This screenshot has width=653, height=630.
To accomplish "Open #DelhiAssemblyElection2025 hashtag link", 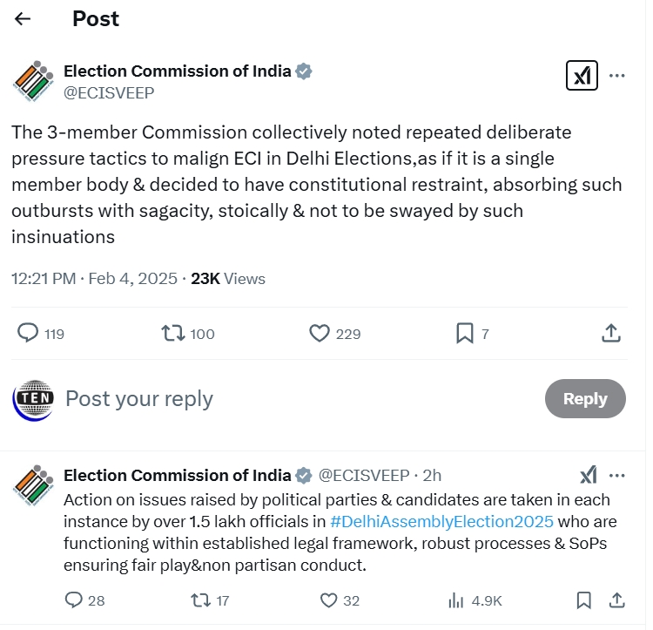I will tap(441, 521).
